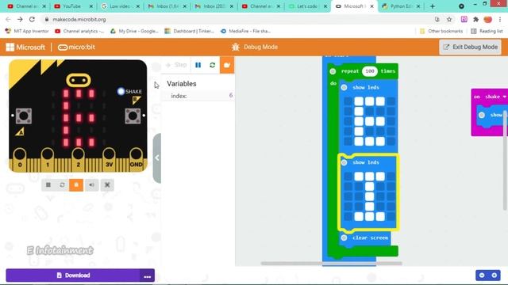Select the index variable row
The height and width of the screenshot is (285, 508).
pos(198,96)
